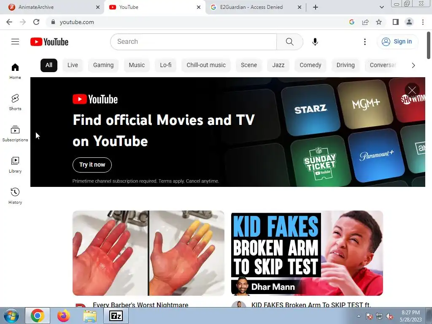Image resolution: width=432 pixels, height=324 pixels.
Task: Expand the tab search dropdown arrow
Action: pos(381,7)
